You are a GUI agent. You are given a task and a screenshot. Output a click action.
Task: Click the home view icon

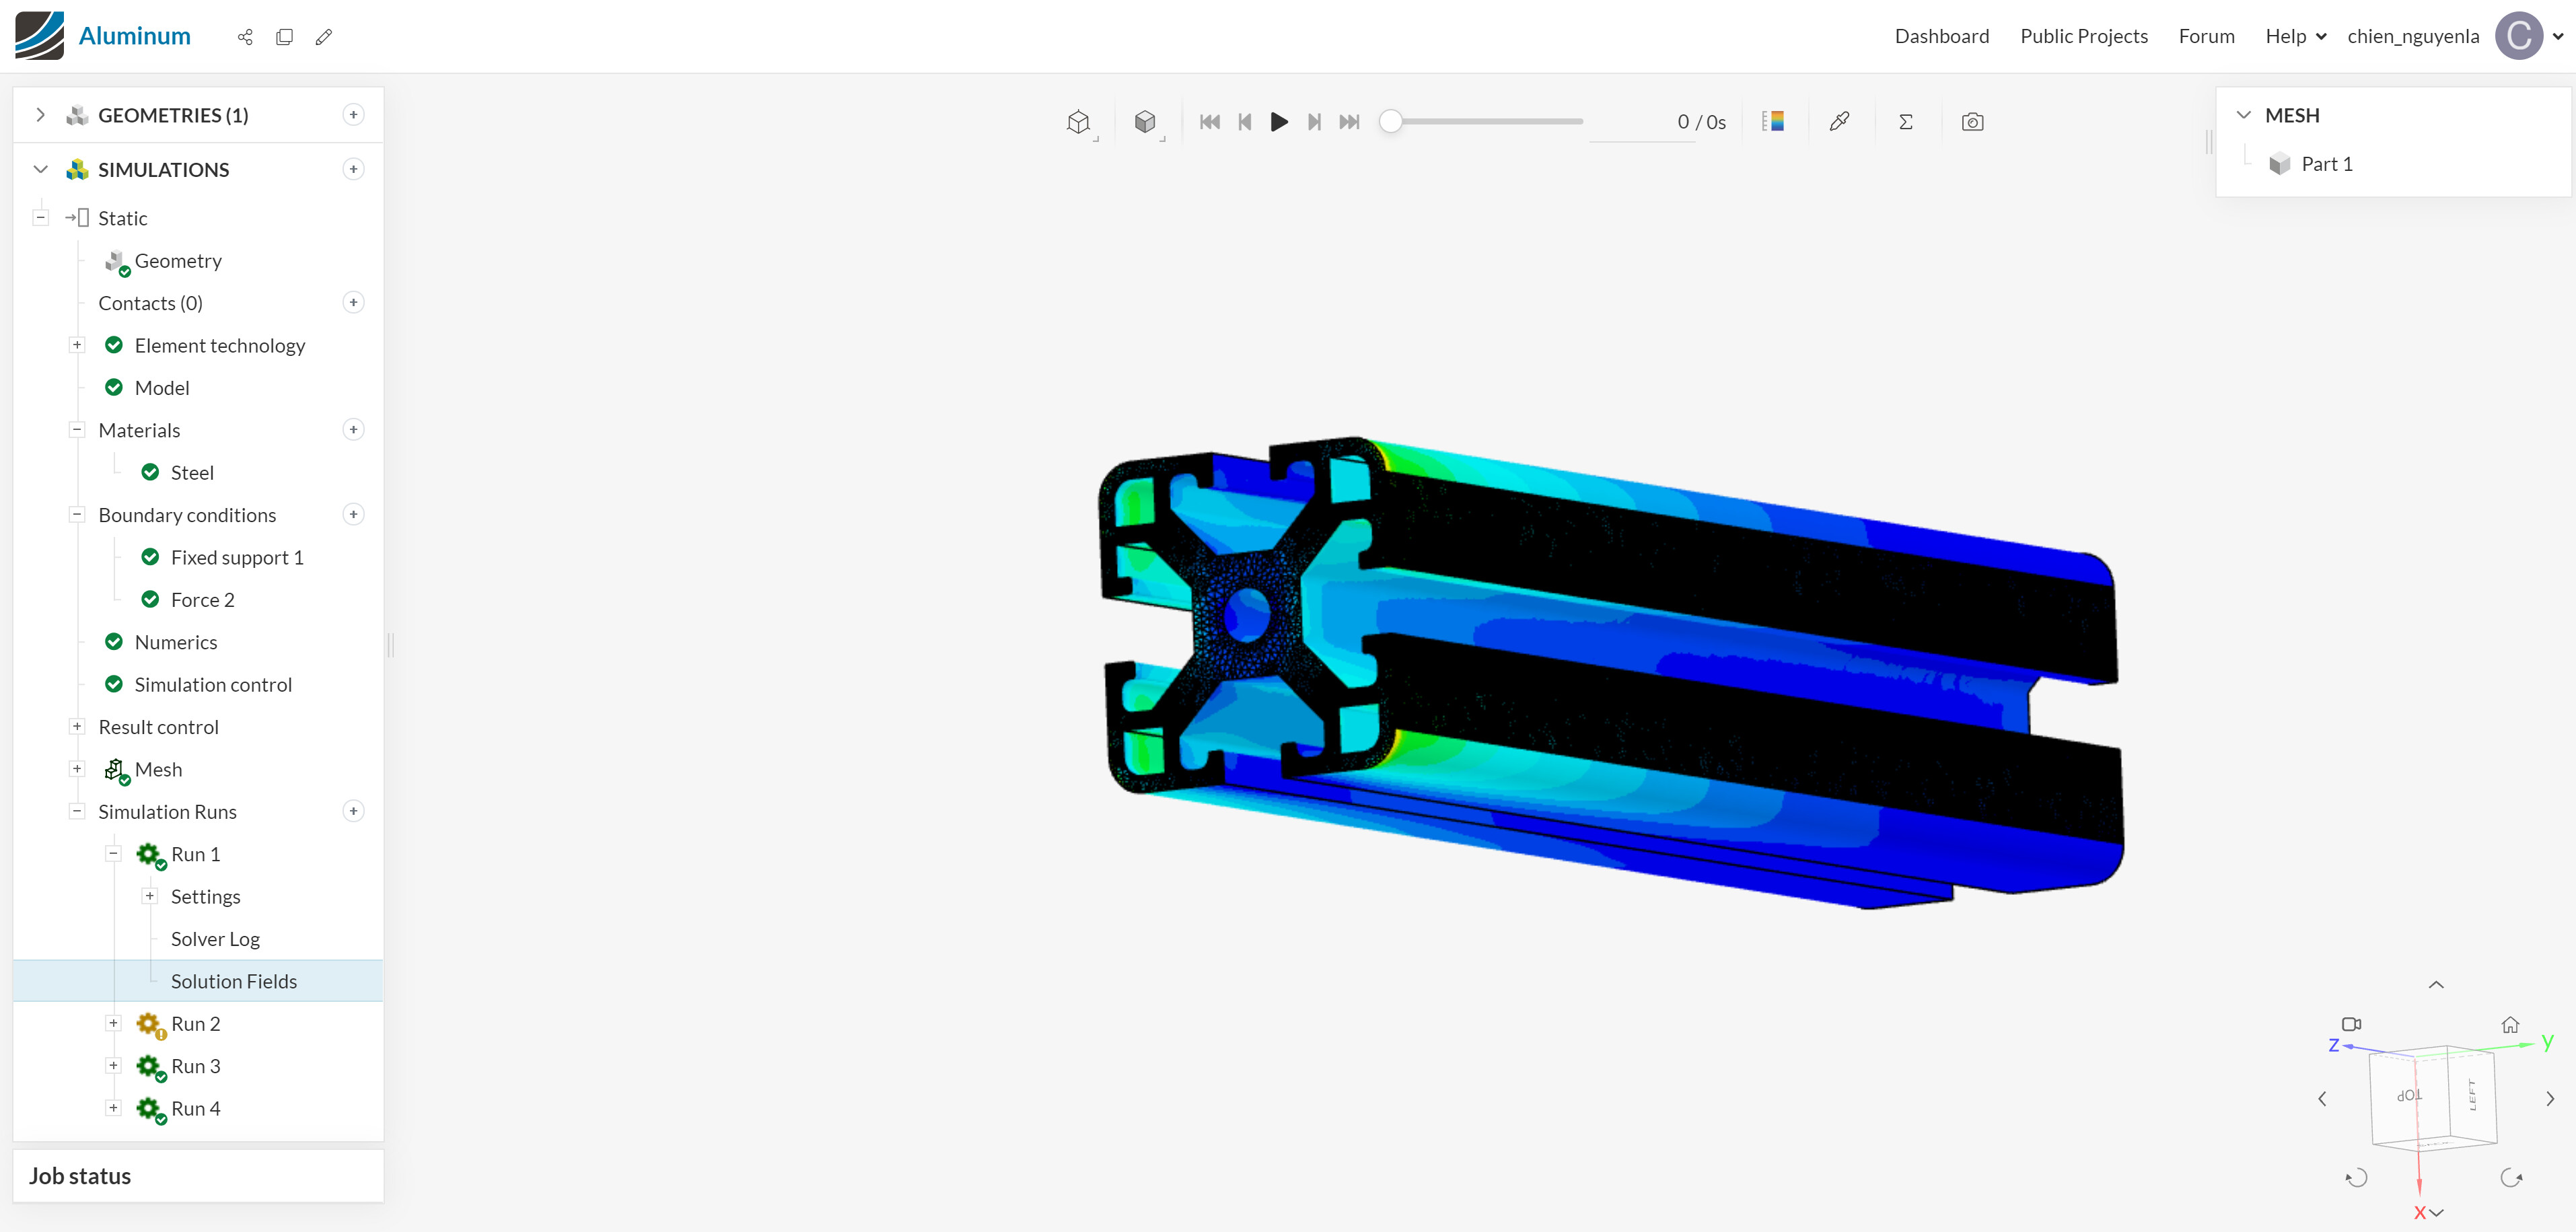2510,1024
